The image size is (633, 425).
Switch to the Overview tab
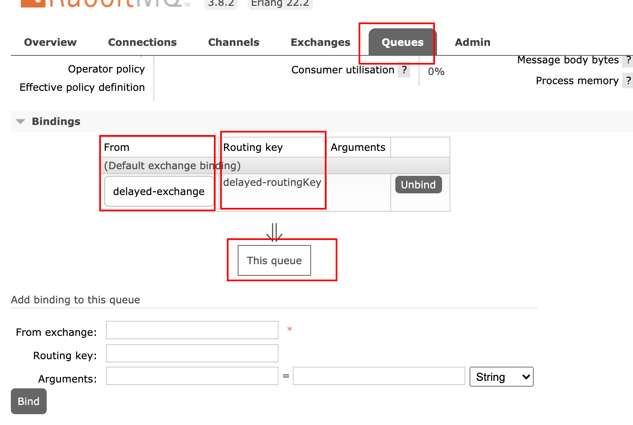coord(50,42)
